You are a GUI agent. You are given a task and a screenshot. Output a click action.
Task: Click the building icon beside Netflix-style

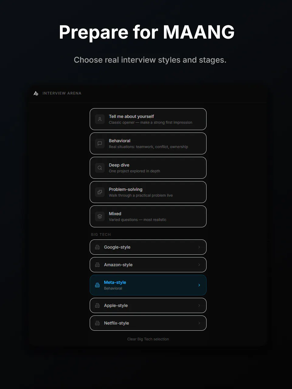(97, 323)
